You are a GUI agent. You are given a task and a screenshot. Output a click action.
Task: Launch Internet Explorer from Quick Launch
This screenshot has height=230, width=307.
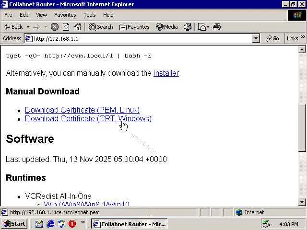(50, 224)
